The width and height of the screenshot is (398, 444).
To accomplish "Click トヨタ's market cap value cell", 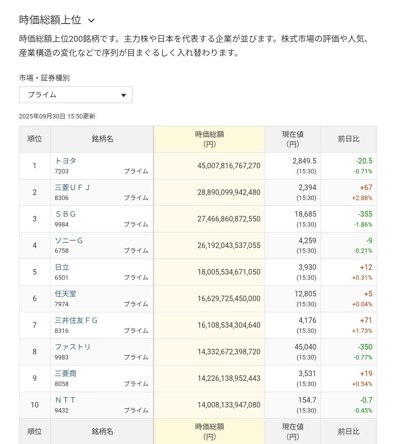I will point(228,166).
